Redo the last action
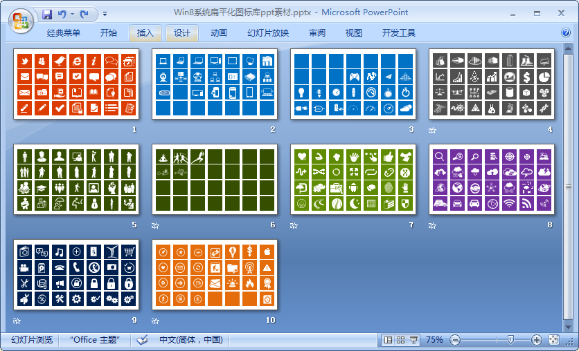The image size is (579, 351). [x=84, y=14]
